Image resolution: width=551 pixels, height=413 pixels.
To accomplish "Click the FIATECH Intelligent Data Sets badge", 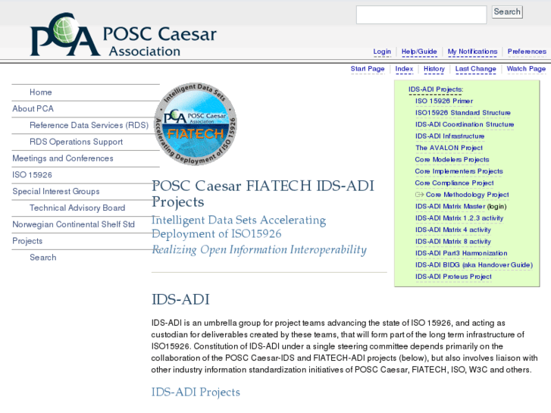I will coord(196,124).
